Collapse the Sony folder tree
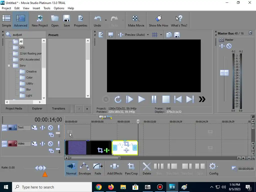This screenshot has width=256, height=192. 9,66
